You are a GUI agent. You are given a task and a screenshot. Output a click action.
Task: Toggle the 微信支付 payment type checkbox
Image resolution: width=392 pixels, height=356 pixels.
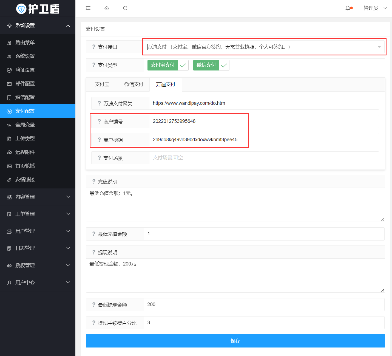(x=211, y=65)
